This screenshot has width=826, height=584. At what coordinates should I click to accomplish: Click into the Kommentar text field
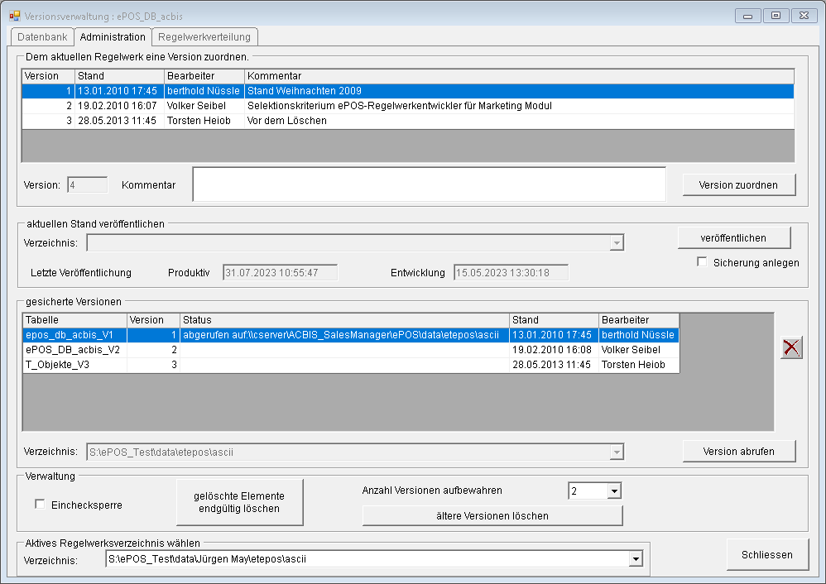click(x=429, y=184)
